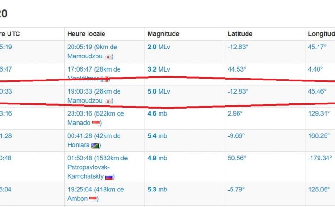Click the 2.0 MLv magnitude value
The height and width of the screenshot is (207, 335).
click(159, 47)
